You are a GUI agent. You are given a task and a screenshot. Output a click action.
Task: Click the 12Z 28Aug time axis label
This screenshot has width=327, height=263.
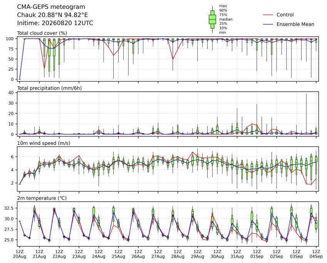coord(178,254)
